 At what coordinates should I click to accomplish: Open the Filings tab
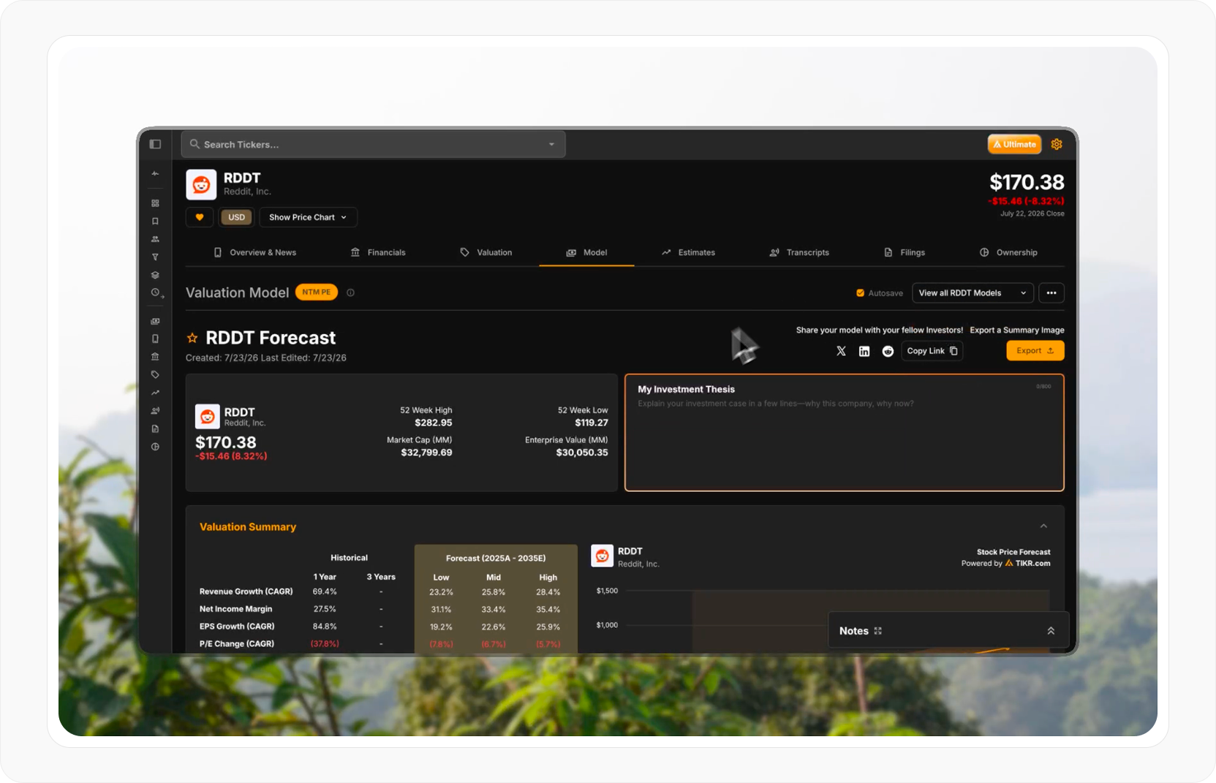tap(905, 252)
